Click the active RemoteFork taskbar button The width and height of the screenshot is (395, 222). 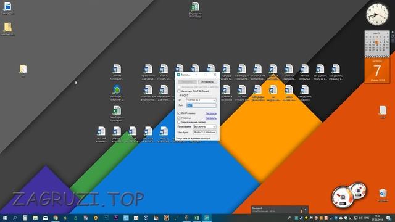[207, 218]
